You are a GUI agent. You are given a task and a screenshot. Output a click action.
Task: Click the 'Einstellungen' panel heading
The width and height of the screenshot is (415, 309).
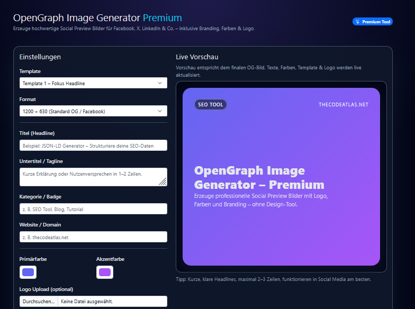tap(40, 57)
